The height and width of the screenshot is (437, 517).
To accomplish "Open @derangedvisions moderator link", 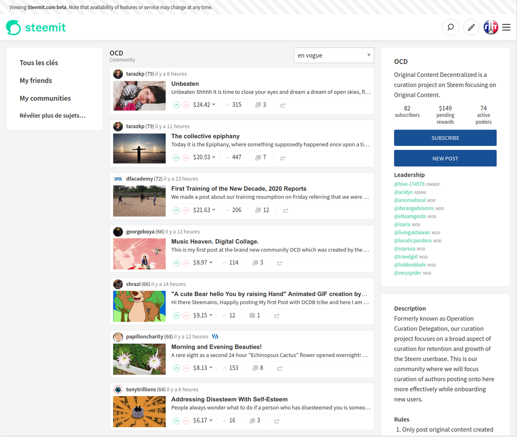I will pyautogui.click(x=414, y=208).
